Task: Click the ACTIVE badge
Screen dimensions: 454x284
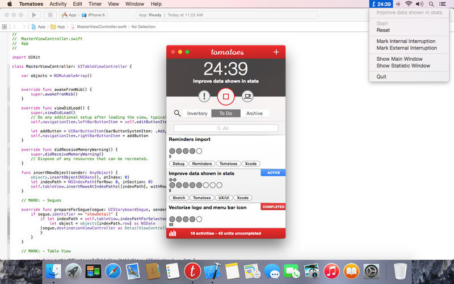Action: 273,173
